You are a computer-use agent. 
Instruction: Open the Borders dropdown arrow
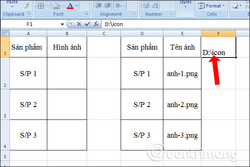pyautogui.click(x=48, y=6)
